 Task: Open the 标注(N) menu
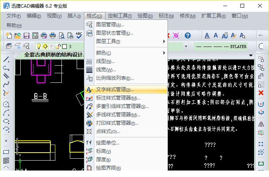click(166, 16)
